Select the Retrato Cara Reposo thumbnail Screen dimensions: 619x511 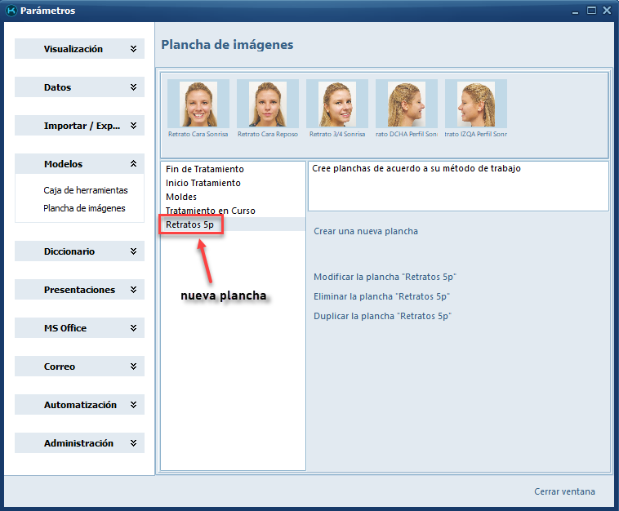tap(268, 104)
